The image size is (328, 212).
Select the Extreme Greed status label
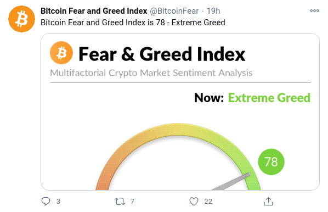[269, 98]
